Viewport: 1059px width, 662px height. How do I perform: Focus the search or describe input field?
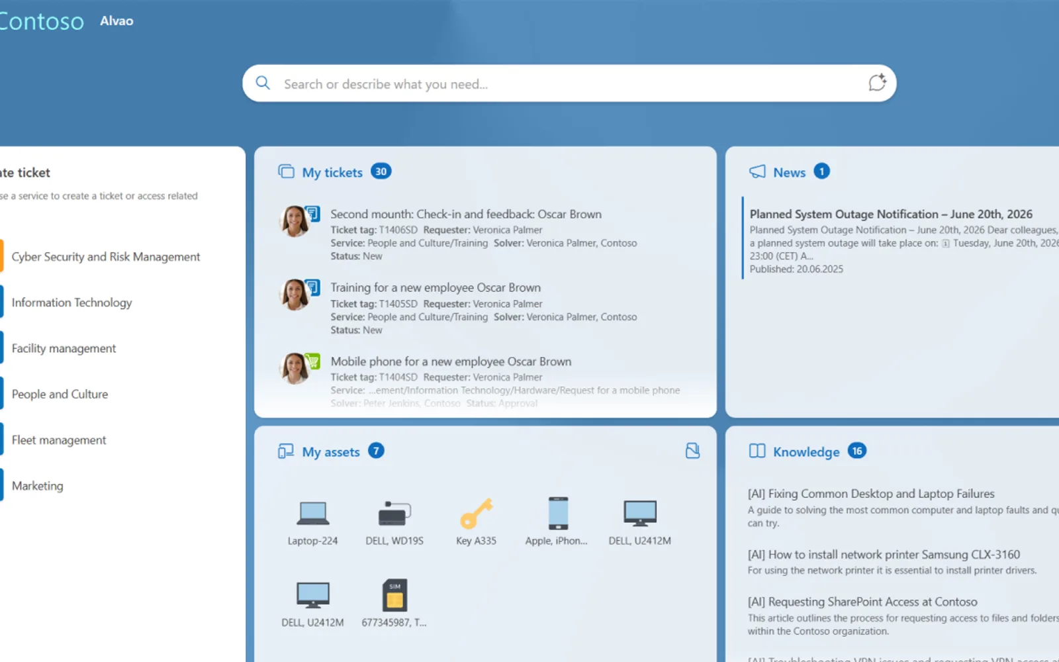point(569,83)
